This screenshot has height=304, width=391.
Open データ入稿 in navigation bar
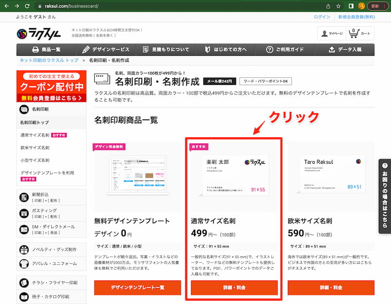345,49
